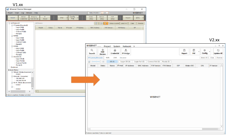The height and width of the screenshot is (136, 241).
Task: Switch to the Decoder tab in V2
Action: [x=123, y=58]
